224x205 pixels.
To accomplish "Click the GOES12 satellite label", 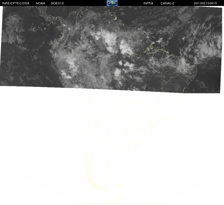I will pyautogui.click(x=57, y=3).
